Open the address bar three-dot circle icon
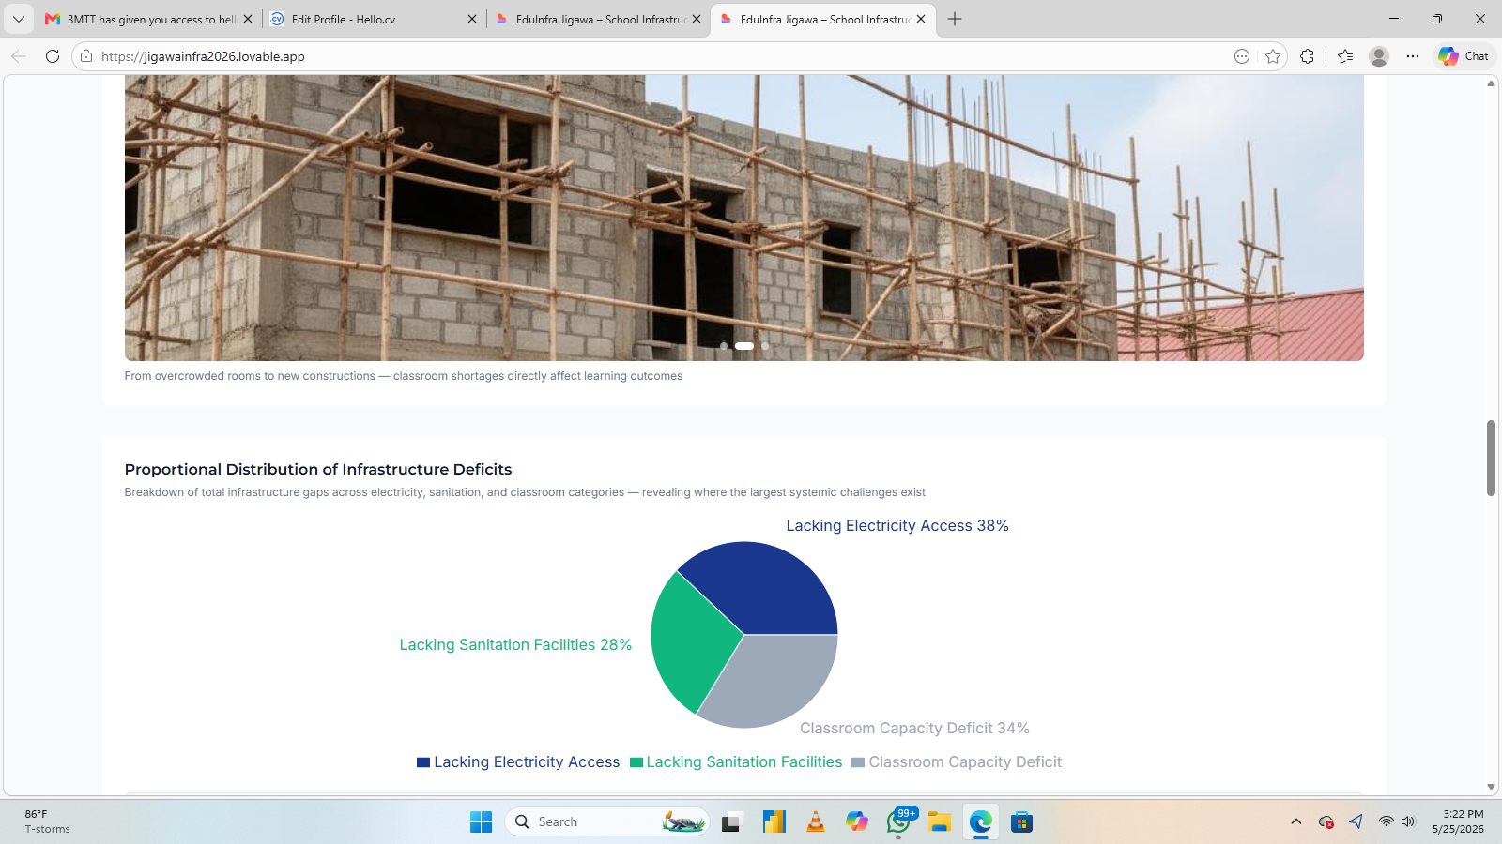The width and height of the screenshot is (1502, 844). tap(1242, 56)
